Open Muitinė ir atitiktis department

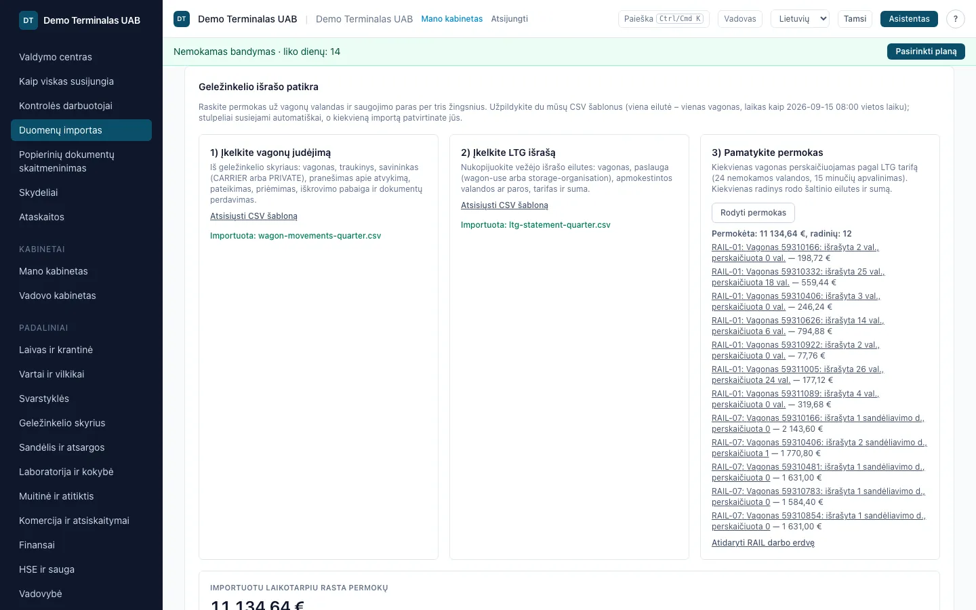[x=81, y=496]
